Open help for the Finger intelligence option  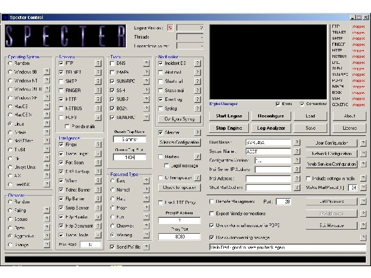(x=98, y=145)
